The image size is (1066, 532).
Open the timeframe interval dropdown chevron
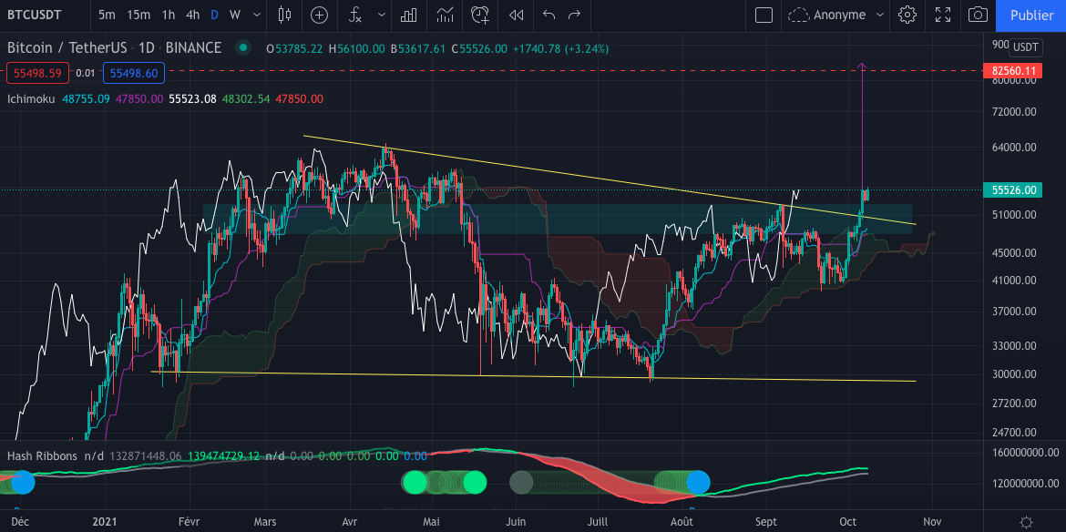(255, 15)
